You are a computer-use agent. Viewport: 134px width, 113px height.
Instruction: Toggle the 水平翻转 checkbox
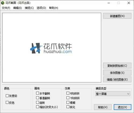[x=38, y=93]
